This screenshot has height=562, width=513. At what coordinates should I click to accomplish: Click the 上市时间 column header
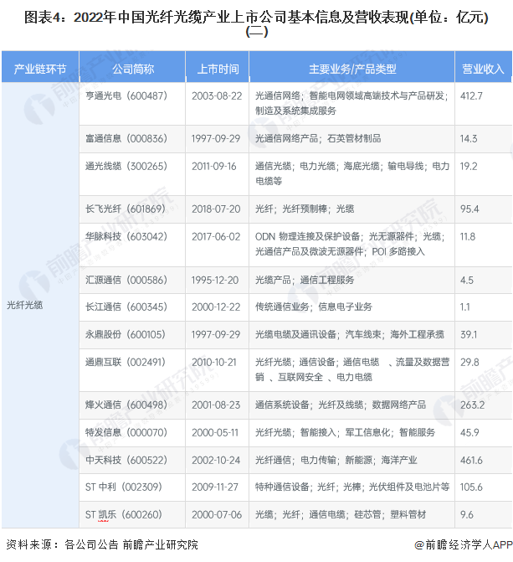coord(218,69)
